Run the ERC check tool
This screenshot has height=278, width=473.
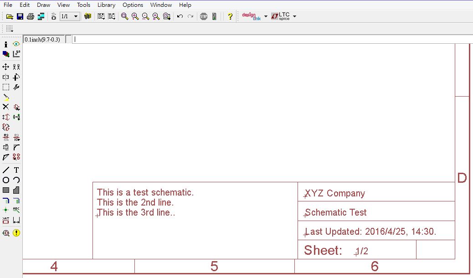6,233
